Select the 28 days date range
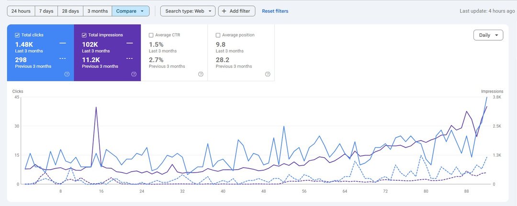Screen dimensions: 517x206 70,11
